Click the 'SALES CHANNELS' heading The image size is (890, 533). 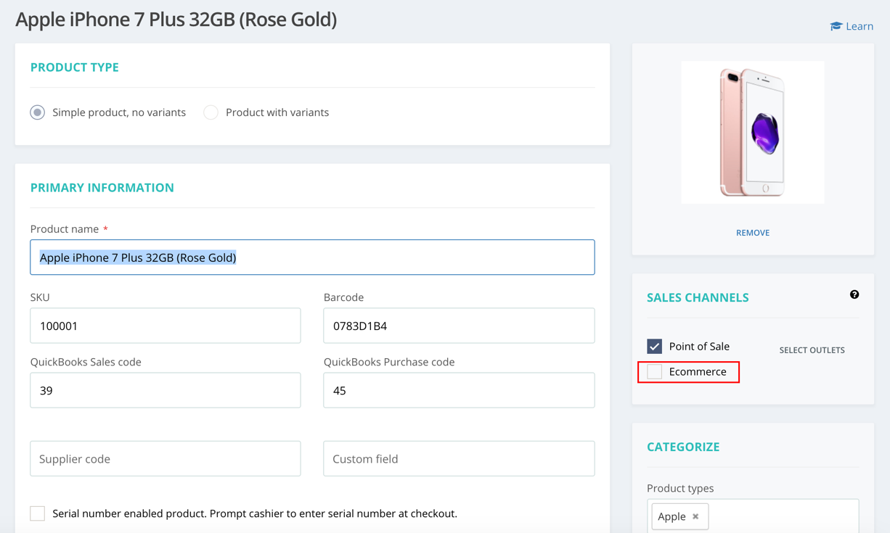(698, 297)
